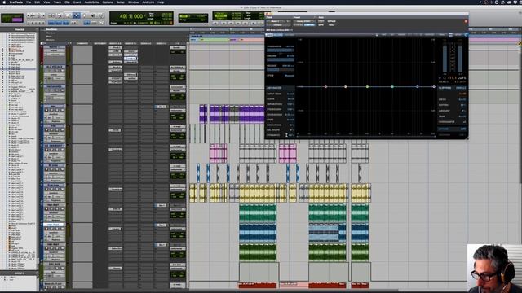Viewport: 522px width, 293px height.
Task: Click the Dynamics value at bottom of Advanced
Action: click(x=290, y=135)
